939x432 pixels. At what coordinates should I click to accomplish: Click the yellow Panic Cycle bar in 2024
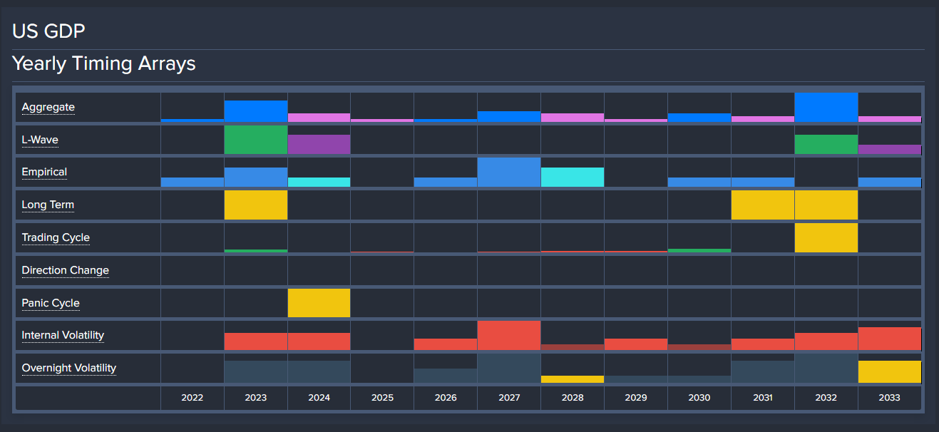click(x=319, y=303)
